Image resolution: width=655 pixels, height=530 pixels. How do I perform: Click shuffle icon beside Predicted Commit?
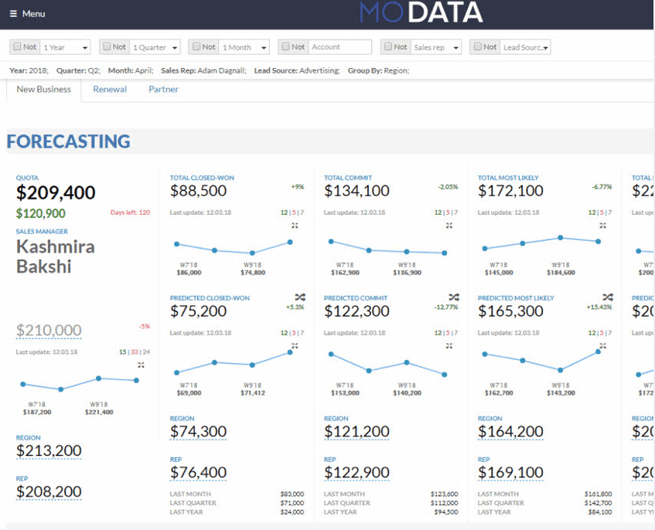click(x=454, y=297)
